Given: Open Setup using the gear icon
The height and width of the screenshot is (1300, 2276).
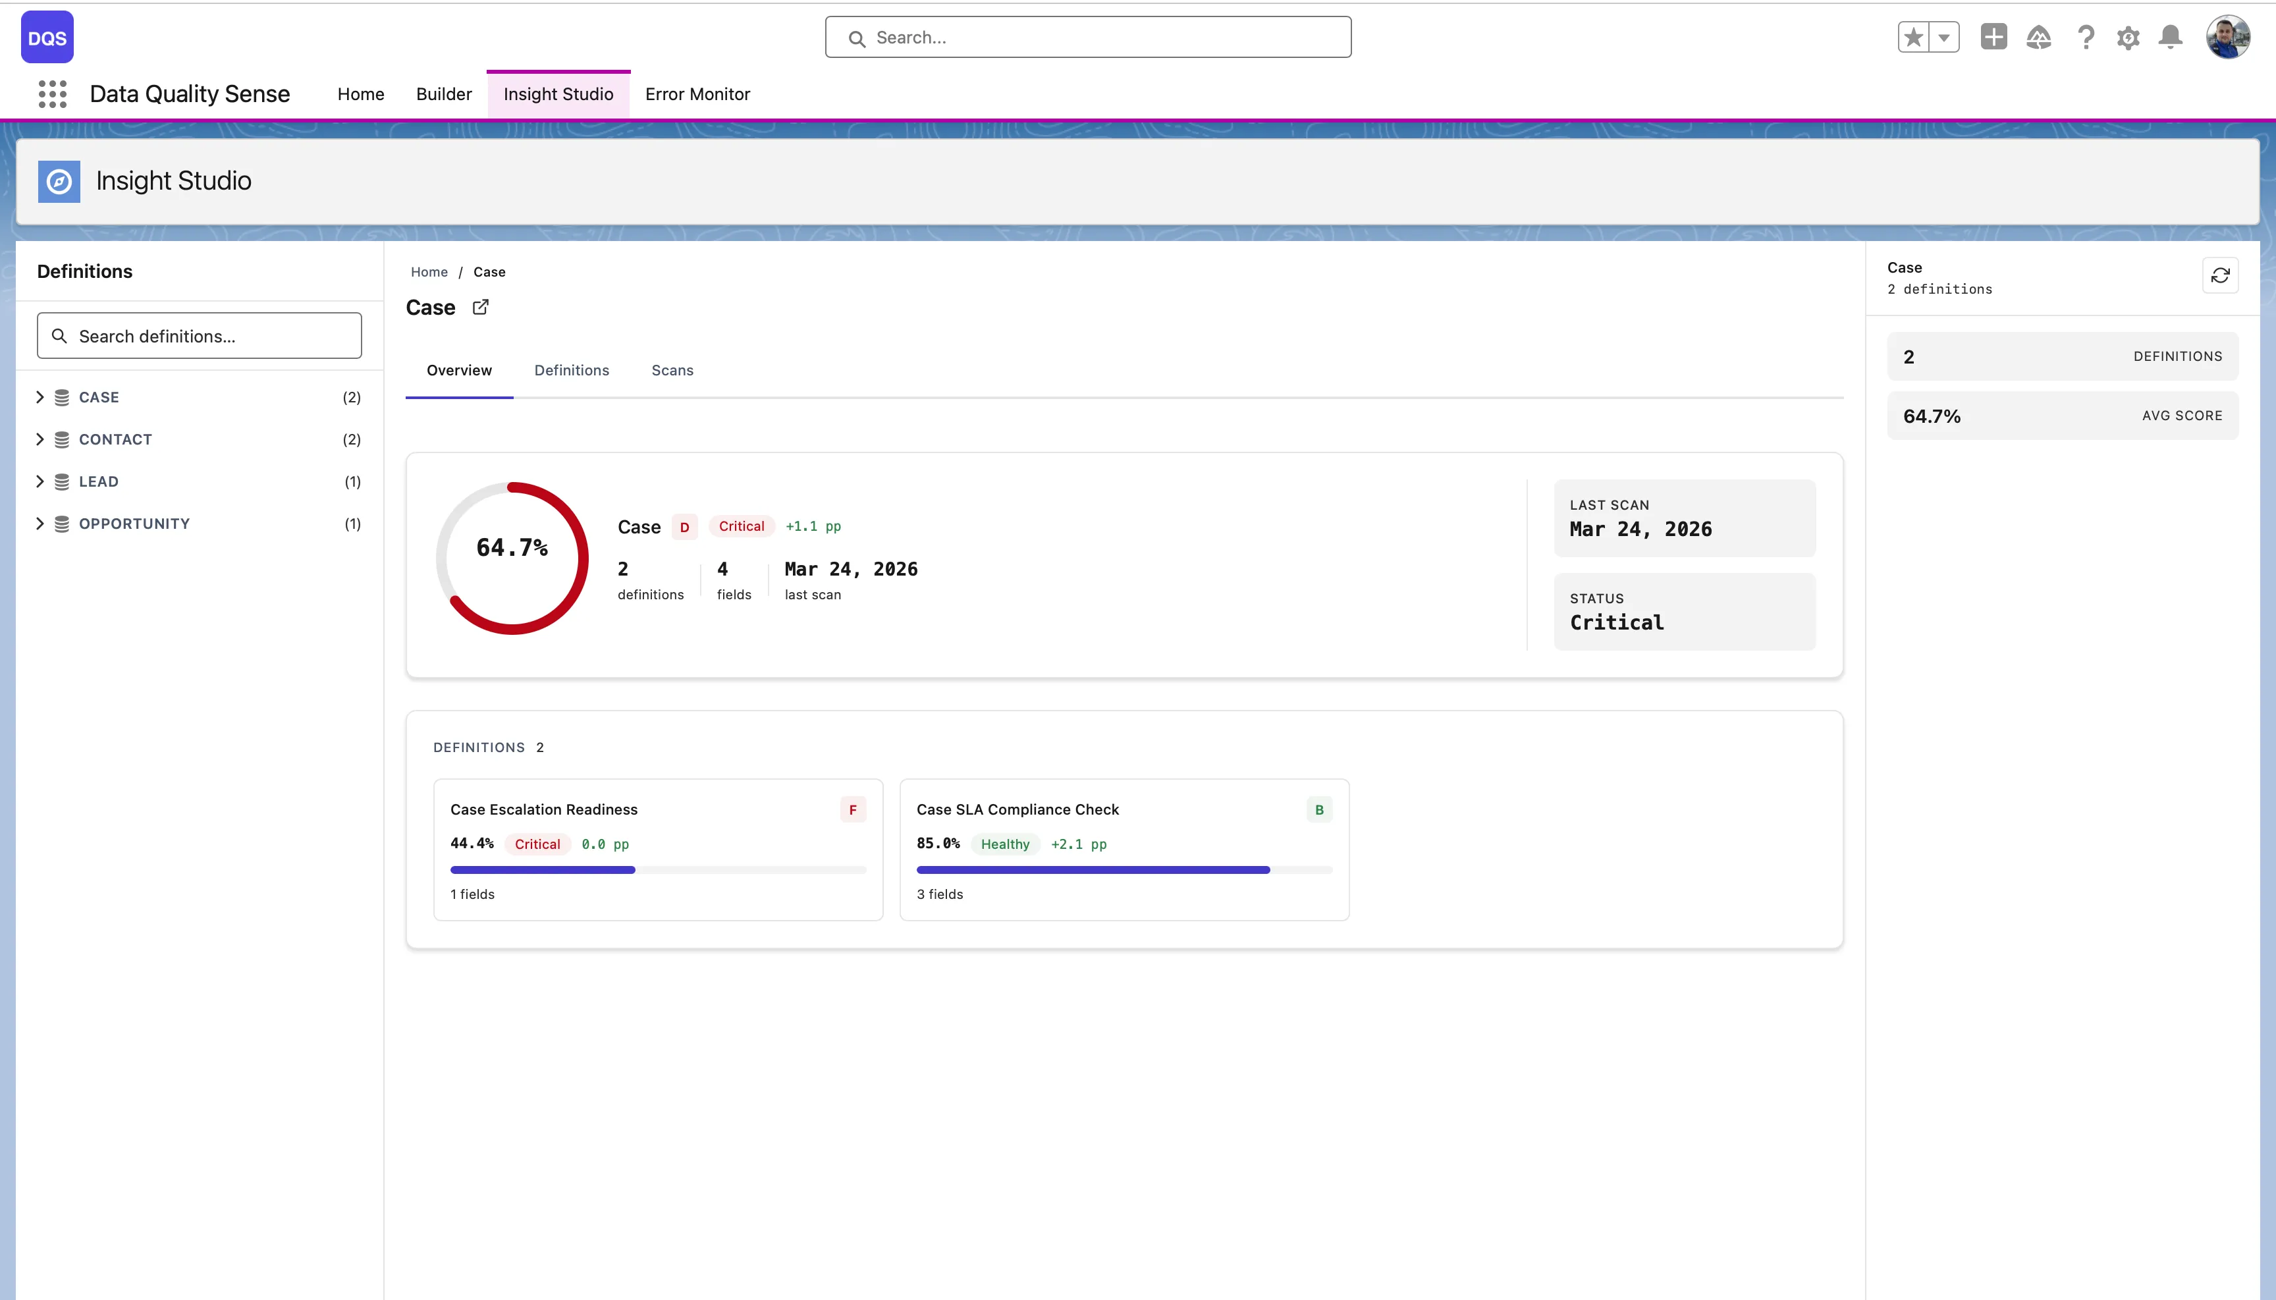Looking at the screenshot, I should pos(2127,37).
